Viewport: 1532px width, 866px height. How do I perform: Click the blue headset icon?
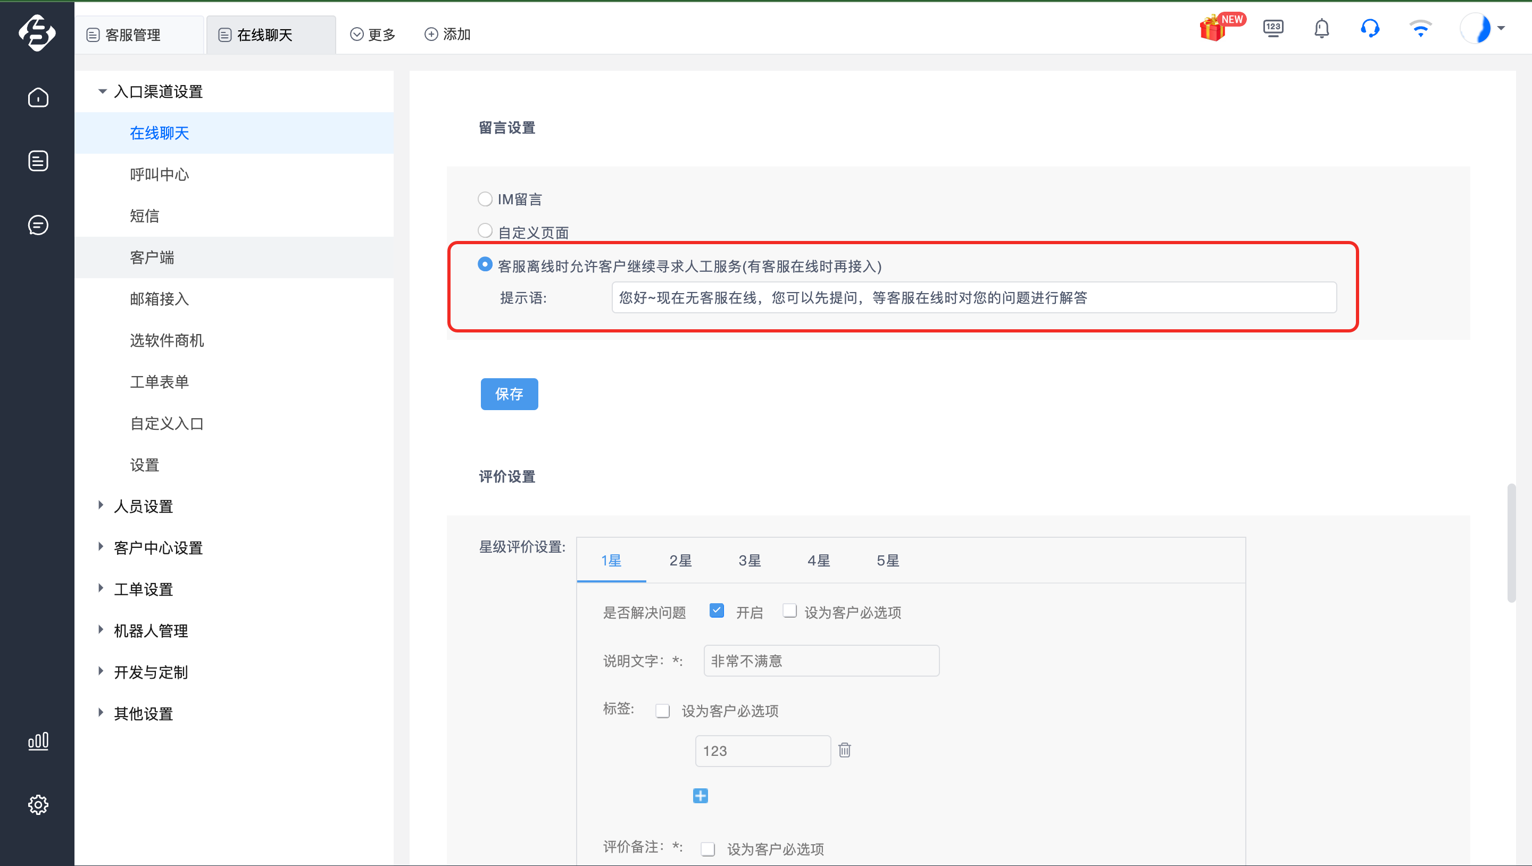pyautogui.click(x=1370, y=28)
